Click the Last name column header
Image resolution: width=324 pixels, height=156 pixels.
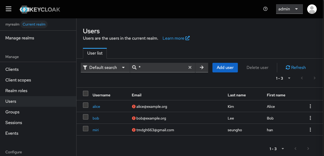(237, 95)
